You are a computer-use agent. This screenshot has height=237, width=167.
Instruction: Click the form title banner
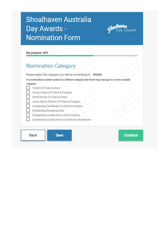tap(59, 28)
